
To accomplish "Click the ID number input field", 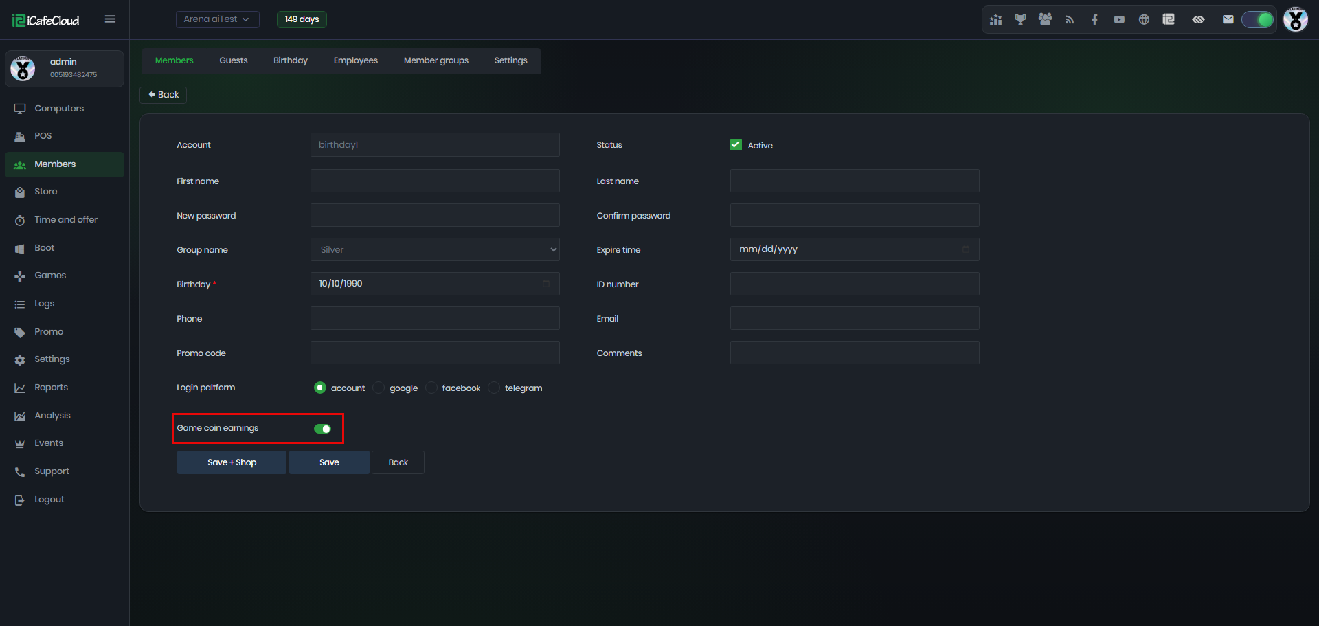I will click(x=855, y=284).
